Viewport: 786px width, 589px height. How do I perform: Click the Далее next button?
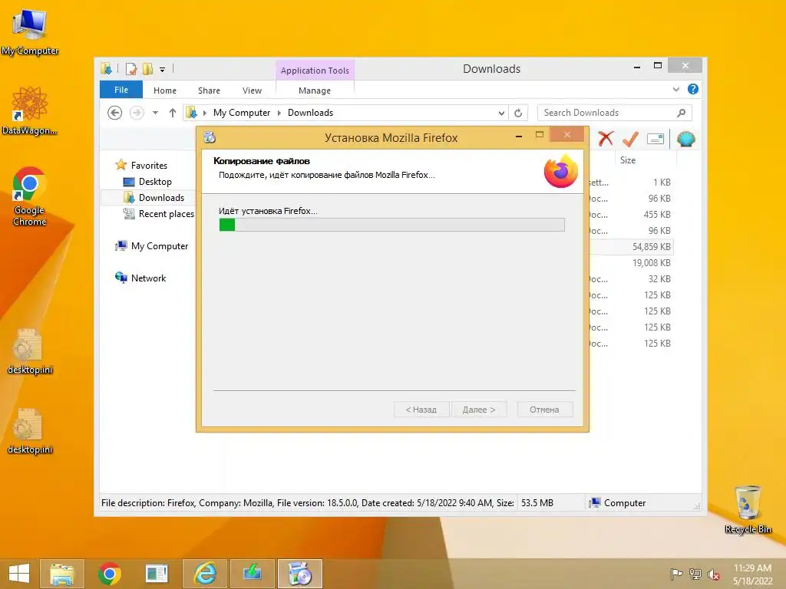click(479, 410)
